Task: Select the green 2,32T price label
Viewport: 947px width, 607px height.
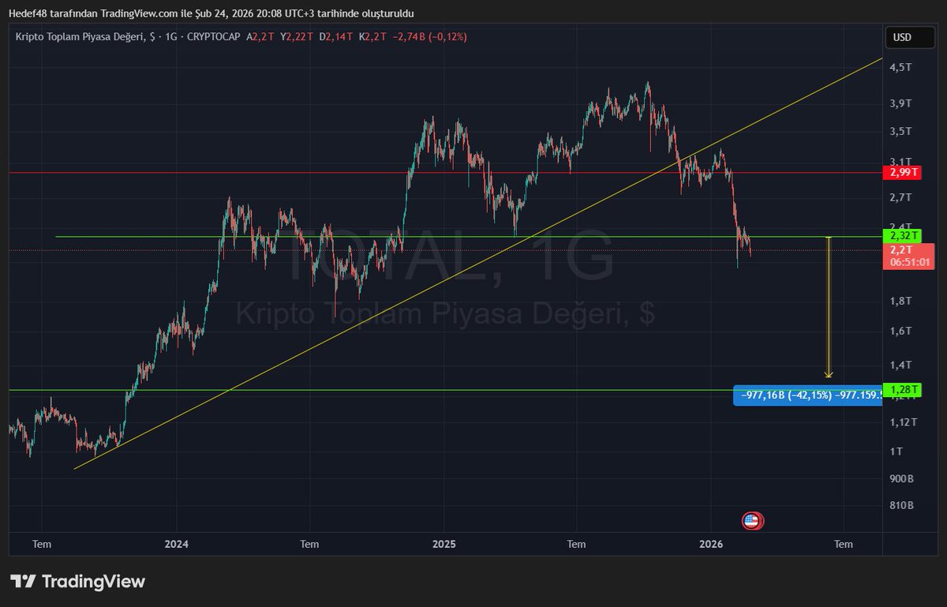Action: [901, 236]
